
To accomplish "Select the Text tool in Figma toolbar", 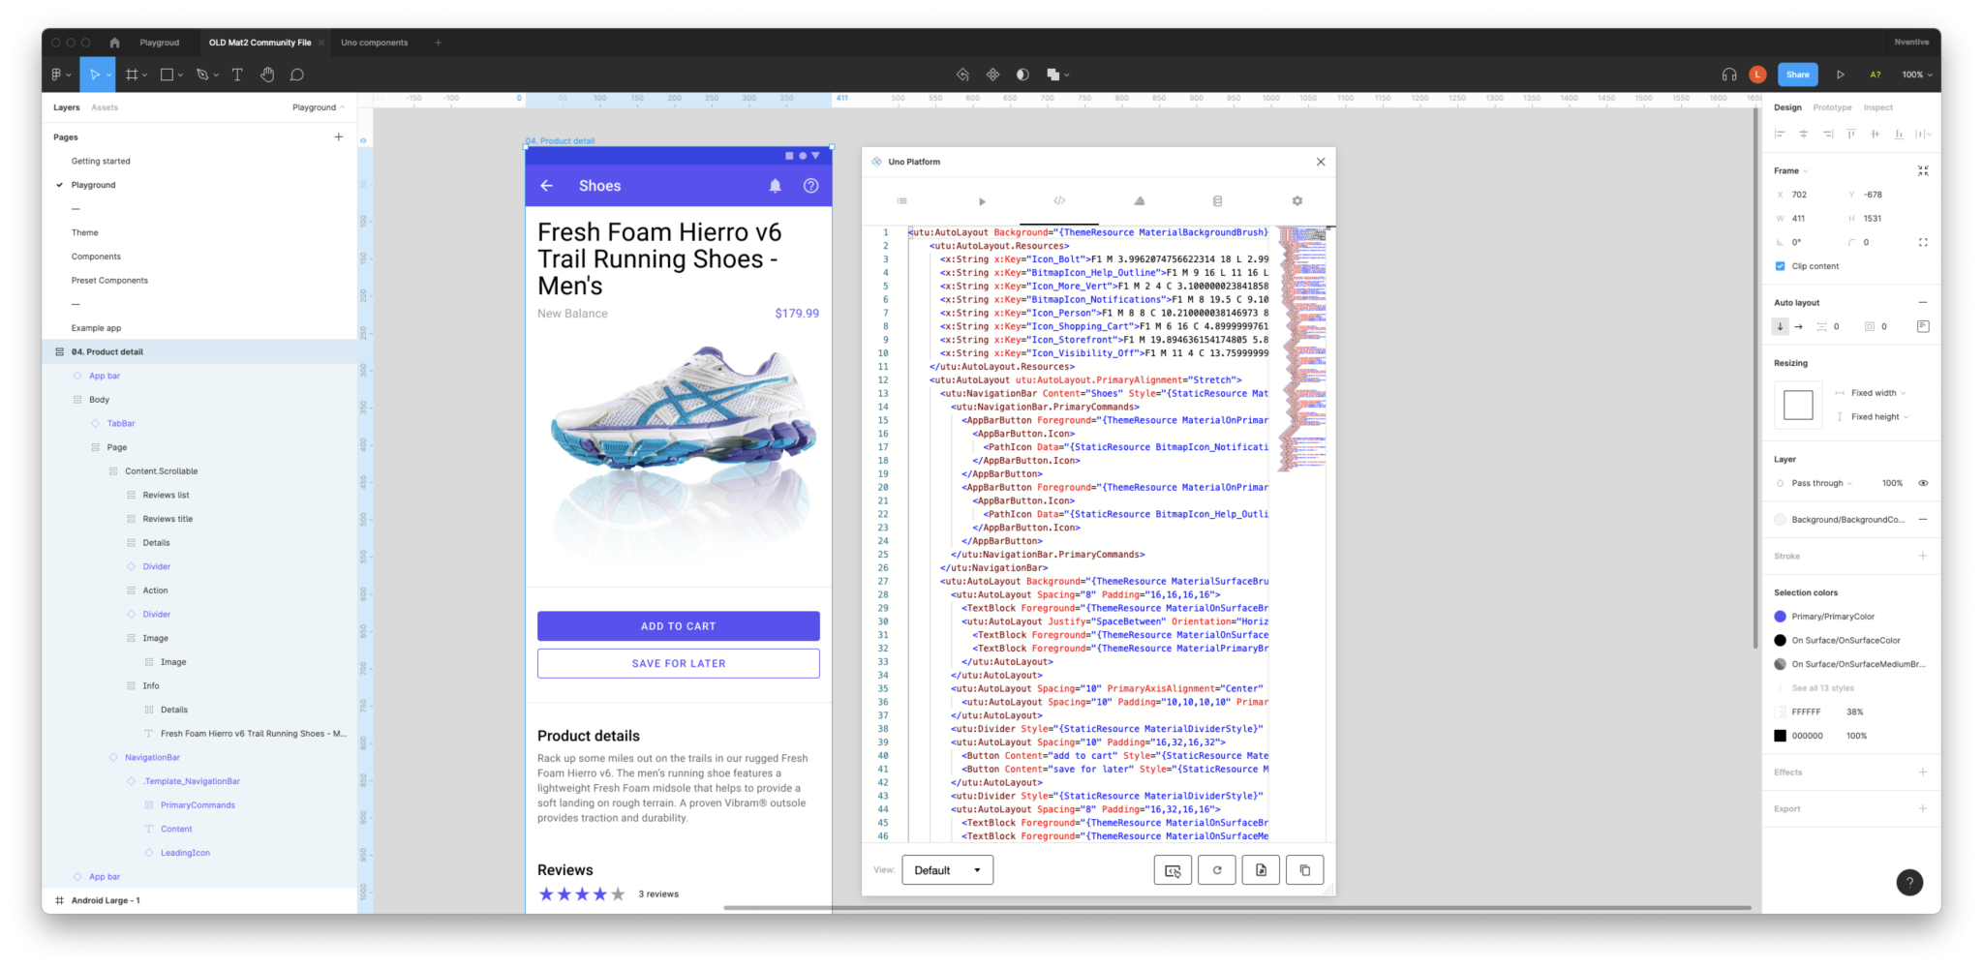I will point(237,75).
